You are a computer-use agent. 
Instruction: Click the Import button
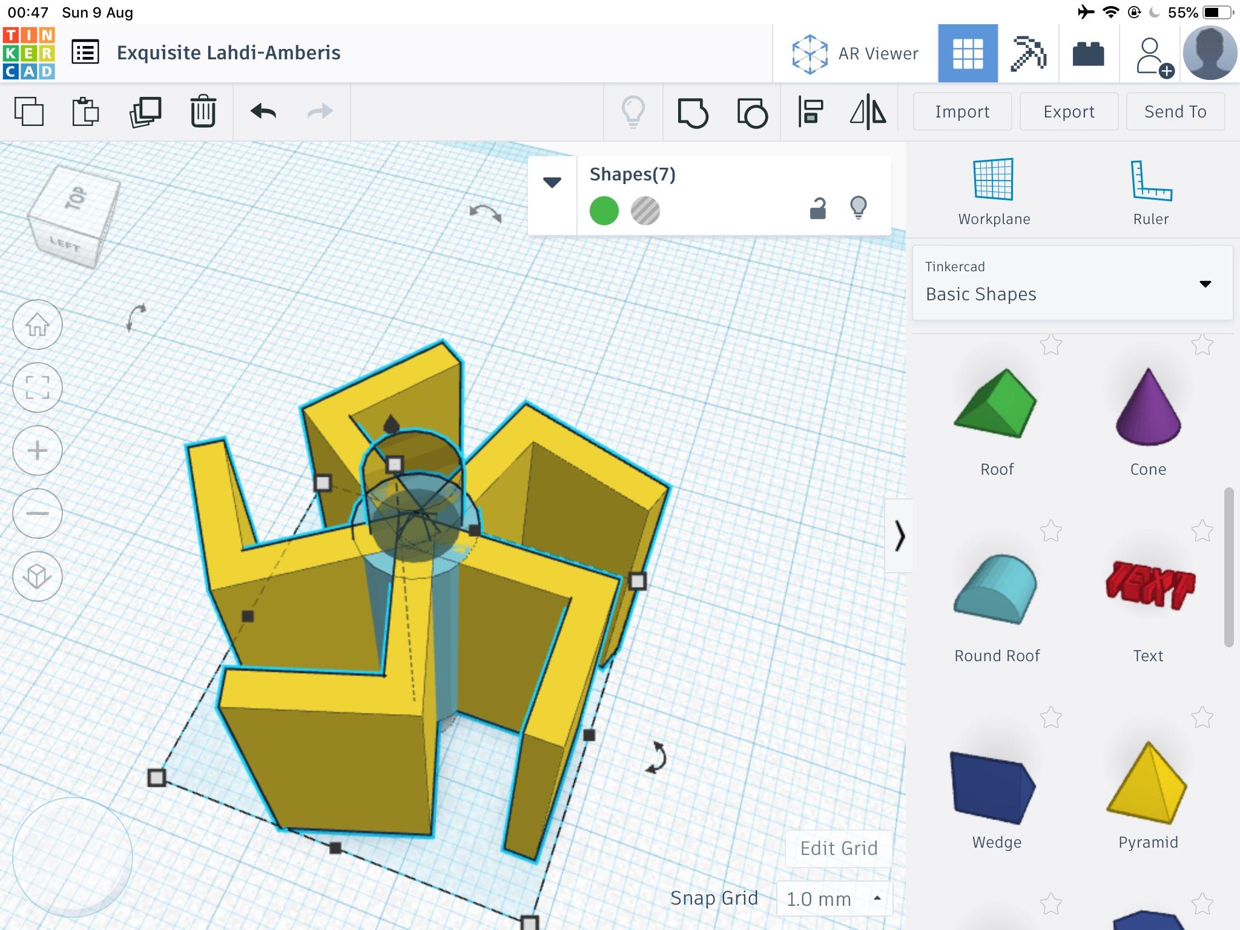(962, 111)
